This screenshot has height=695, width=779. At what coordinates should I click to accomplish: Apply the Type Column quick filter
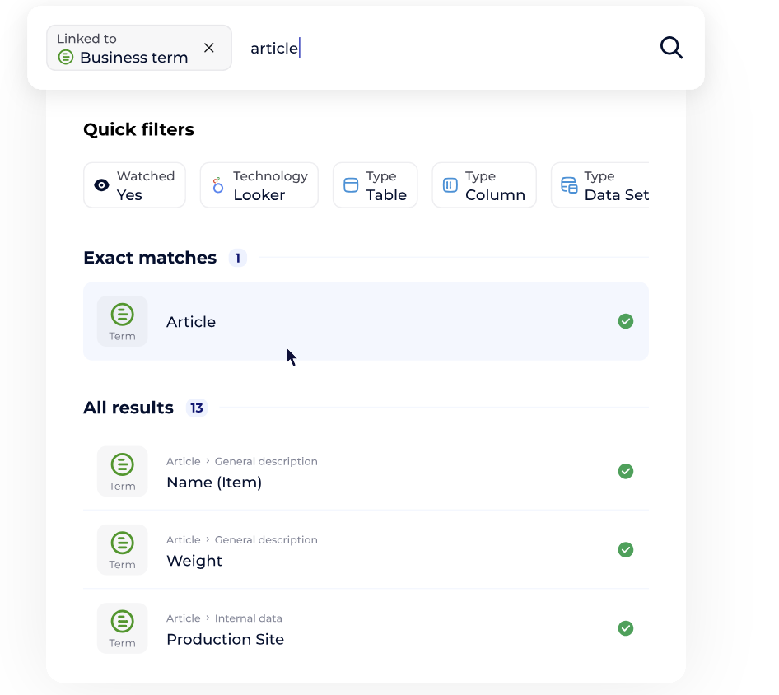pos(483,185)
